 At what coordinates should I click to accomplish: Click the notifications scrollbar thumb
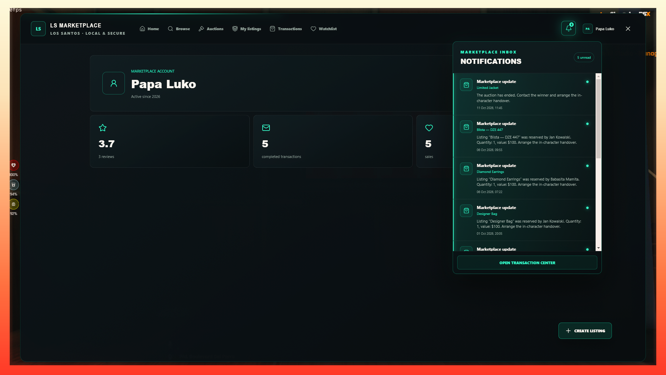[x=598, y=119]
